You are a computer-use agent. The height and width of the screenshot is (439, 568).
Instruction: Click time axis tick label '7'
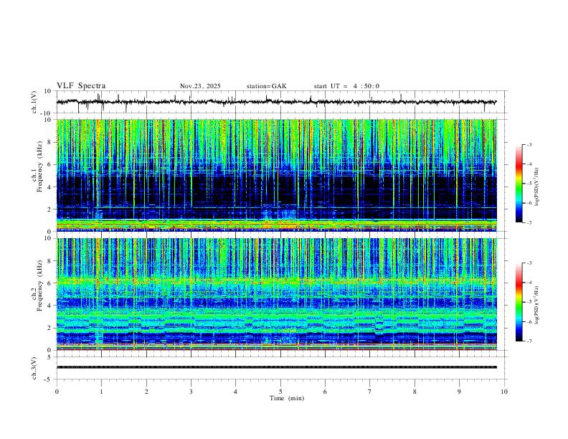click(x=370, y=392)
